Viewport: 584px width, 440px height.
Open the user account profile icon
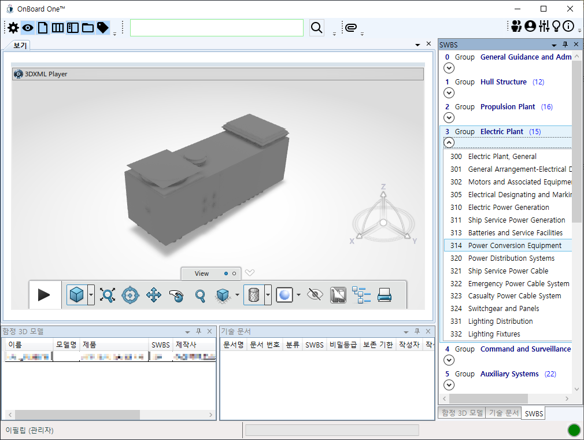pos(530,26)
